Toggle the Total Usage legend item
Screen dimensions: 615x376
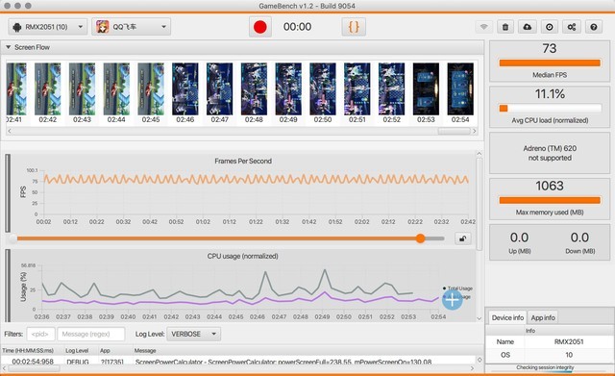[x=457, y=288]
